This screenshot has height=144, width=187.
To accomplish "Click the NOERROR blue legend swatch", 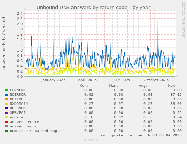I will tap(6, 95).
